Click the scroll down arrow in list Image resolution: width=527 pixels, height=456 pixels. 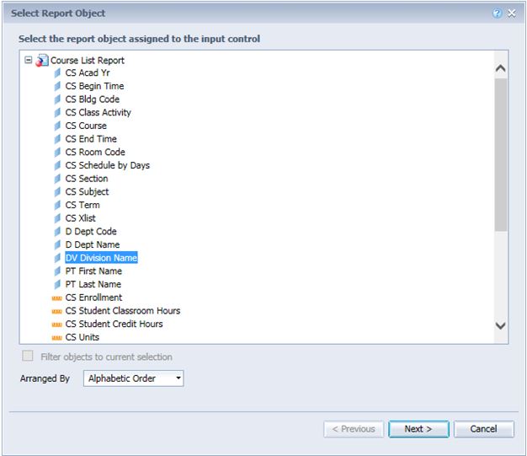[x=500, y=325]
